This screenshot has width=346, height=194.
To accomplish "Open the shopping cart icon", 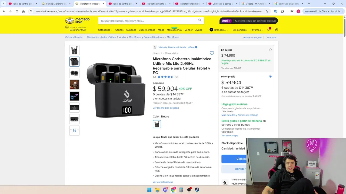I will click(x=276, y=29).
